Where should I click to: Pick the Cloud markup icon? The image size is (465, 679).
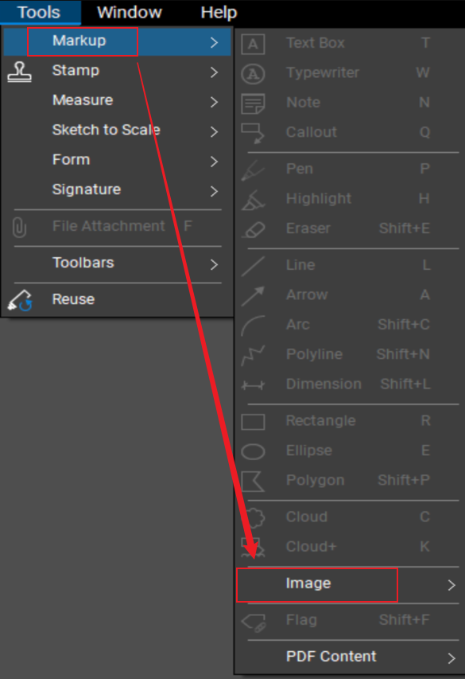click(x=254, y=517)
